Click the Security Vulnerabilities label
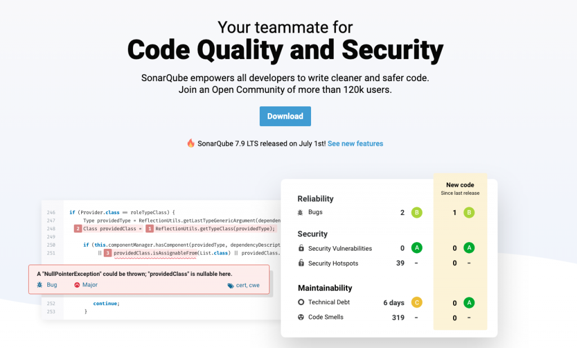The width and height of the screenshot is (577, 348). click(x=340, y=248)
